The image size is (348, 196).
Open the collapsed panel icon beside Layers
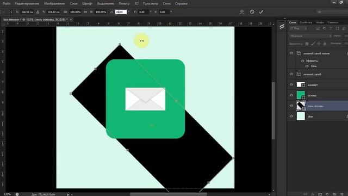(282, 27)
